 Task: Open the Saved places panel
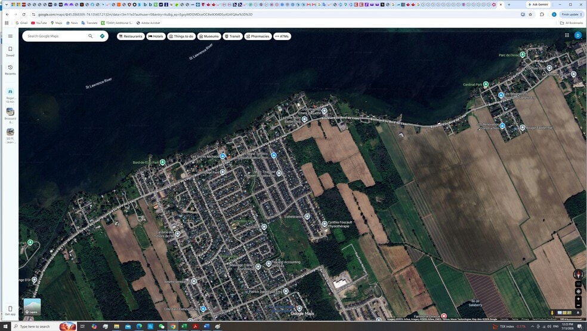pos(10,51)
